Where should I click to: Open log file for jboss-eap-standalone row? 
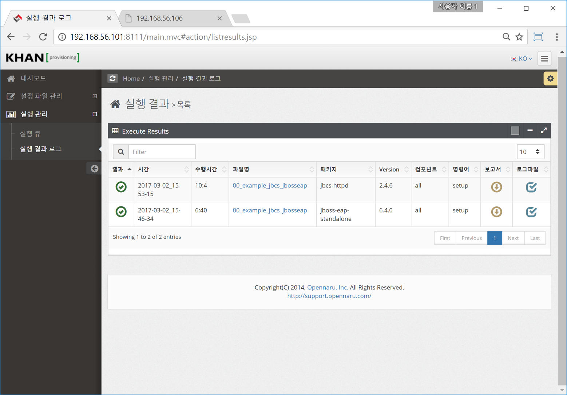(x=531, y=212)
